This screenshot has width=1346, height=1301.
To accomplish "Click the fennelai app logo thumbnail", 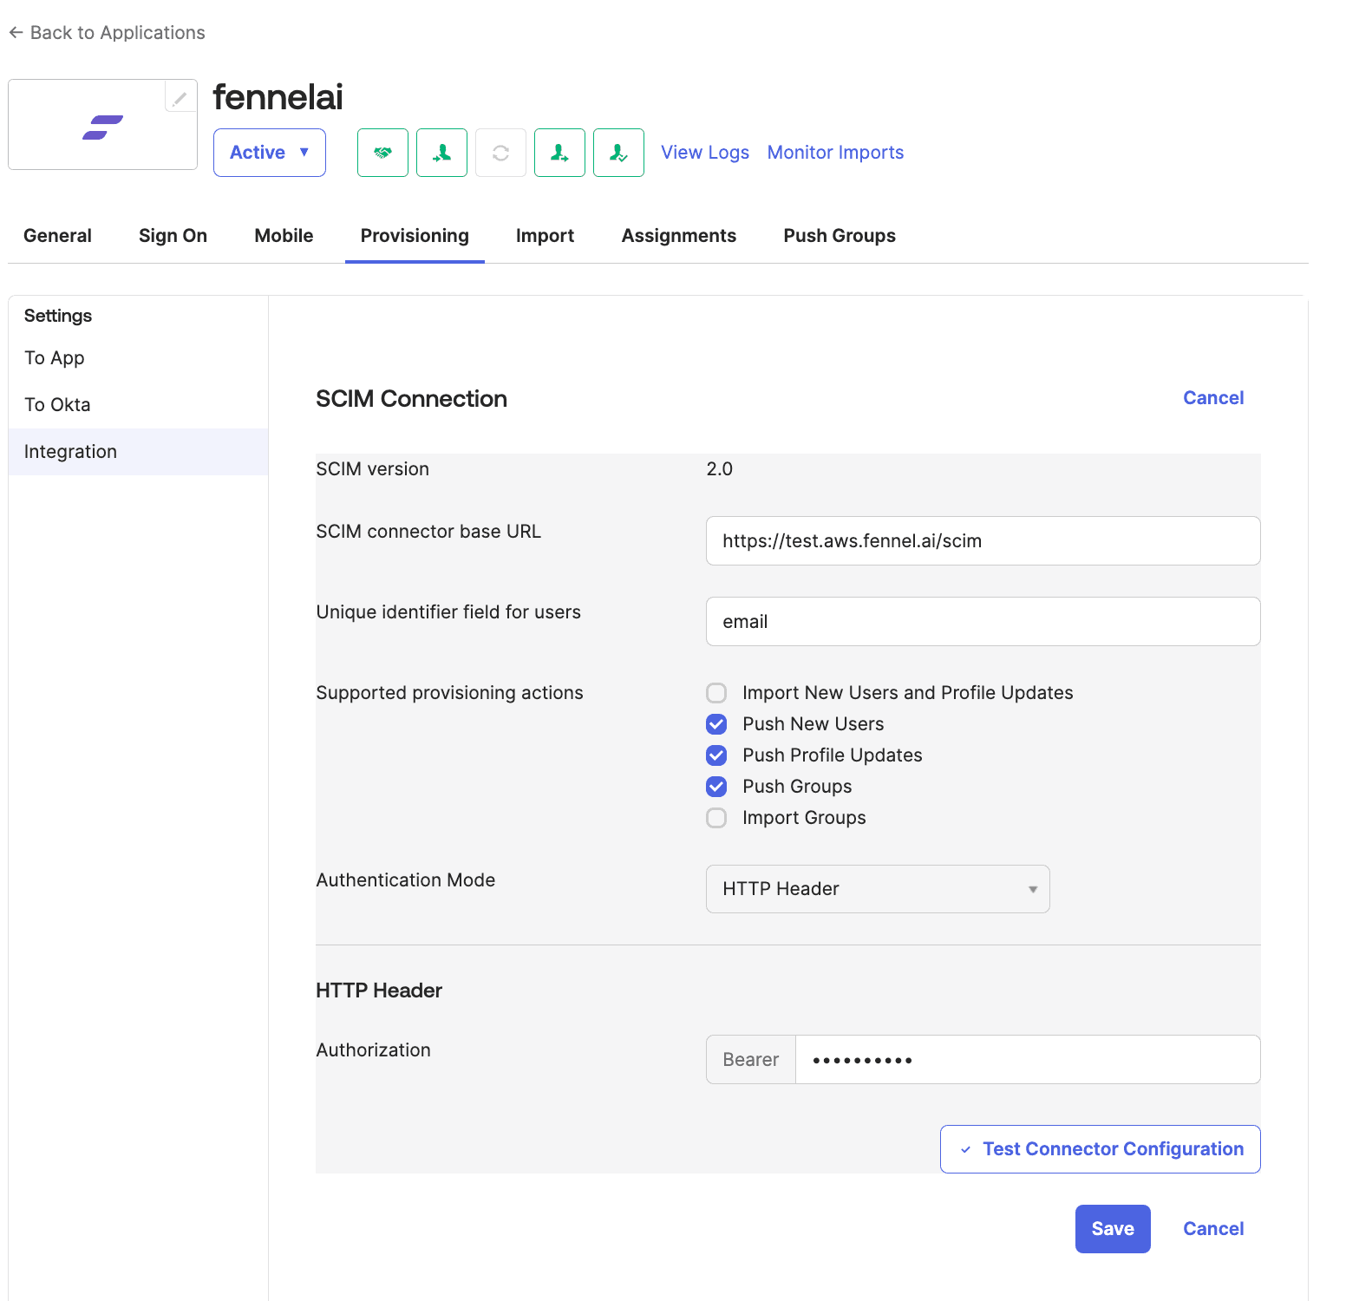I will coord(102,125).
